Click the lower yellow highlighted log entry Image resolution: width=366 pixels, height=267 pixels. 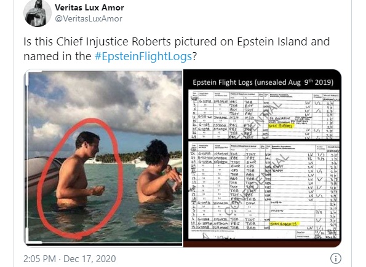pyautogui.click(x=284, y=223)
